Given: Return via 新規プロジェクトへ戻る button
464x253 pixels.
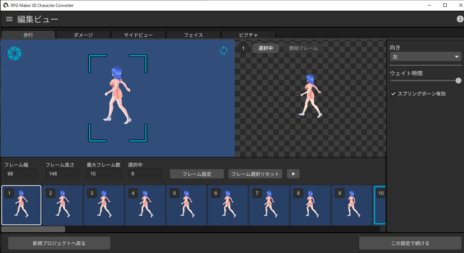Looking at the screenshot, I should (x=59, y=243).
